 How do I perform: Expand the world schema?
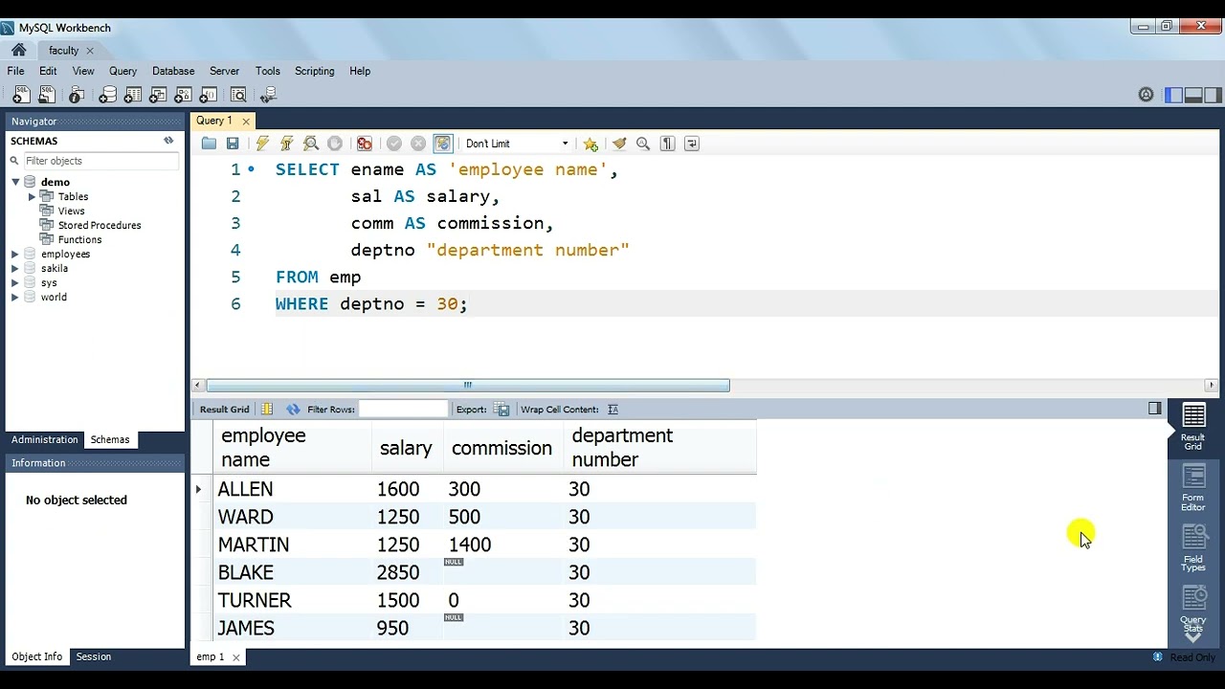(15, 297)
